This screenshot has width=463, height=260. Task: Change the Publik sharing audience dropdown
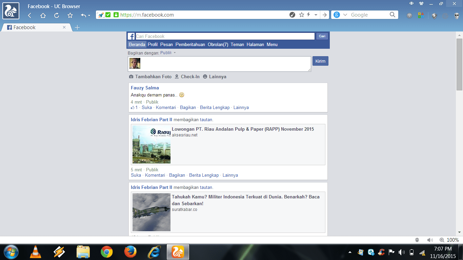[x=168, y=53]
